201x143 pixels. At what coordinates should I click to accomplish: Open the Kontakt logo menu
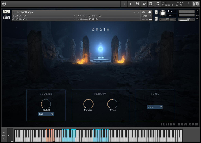(4, 4)
